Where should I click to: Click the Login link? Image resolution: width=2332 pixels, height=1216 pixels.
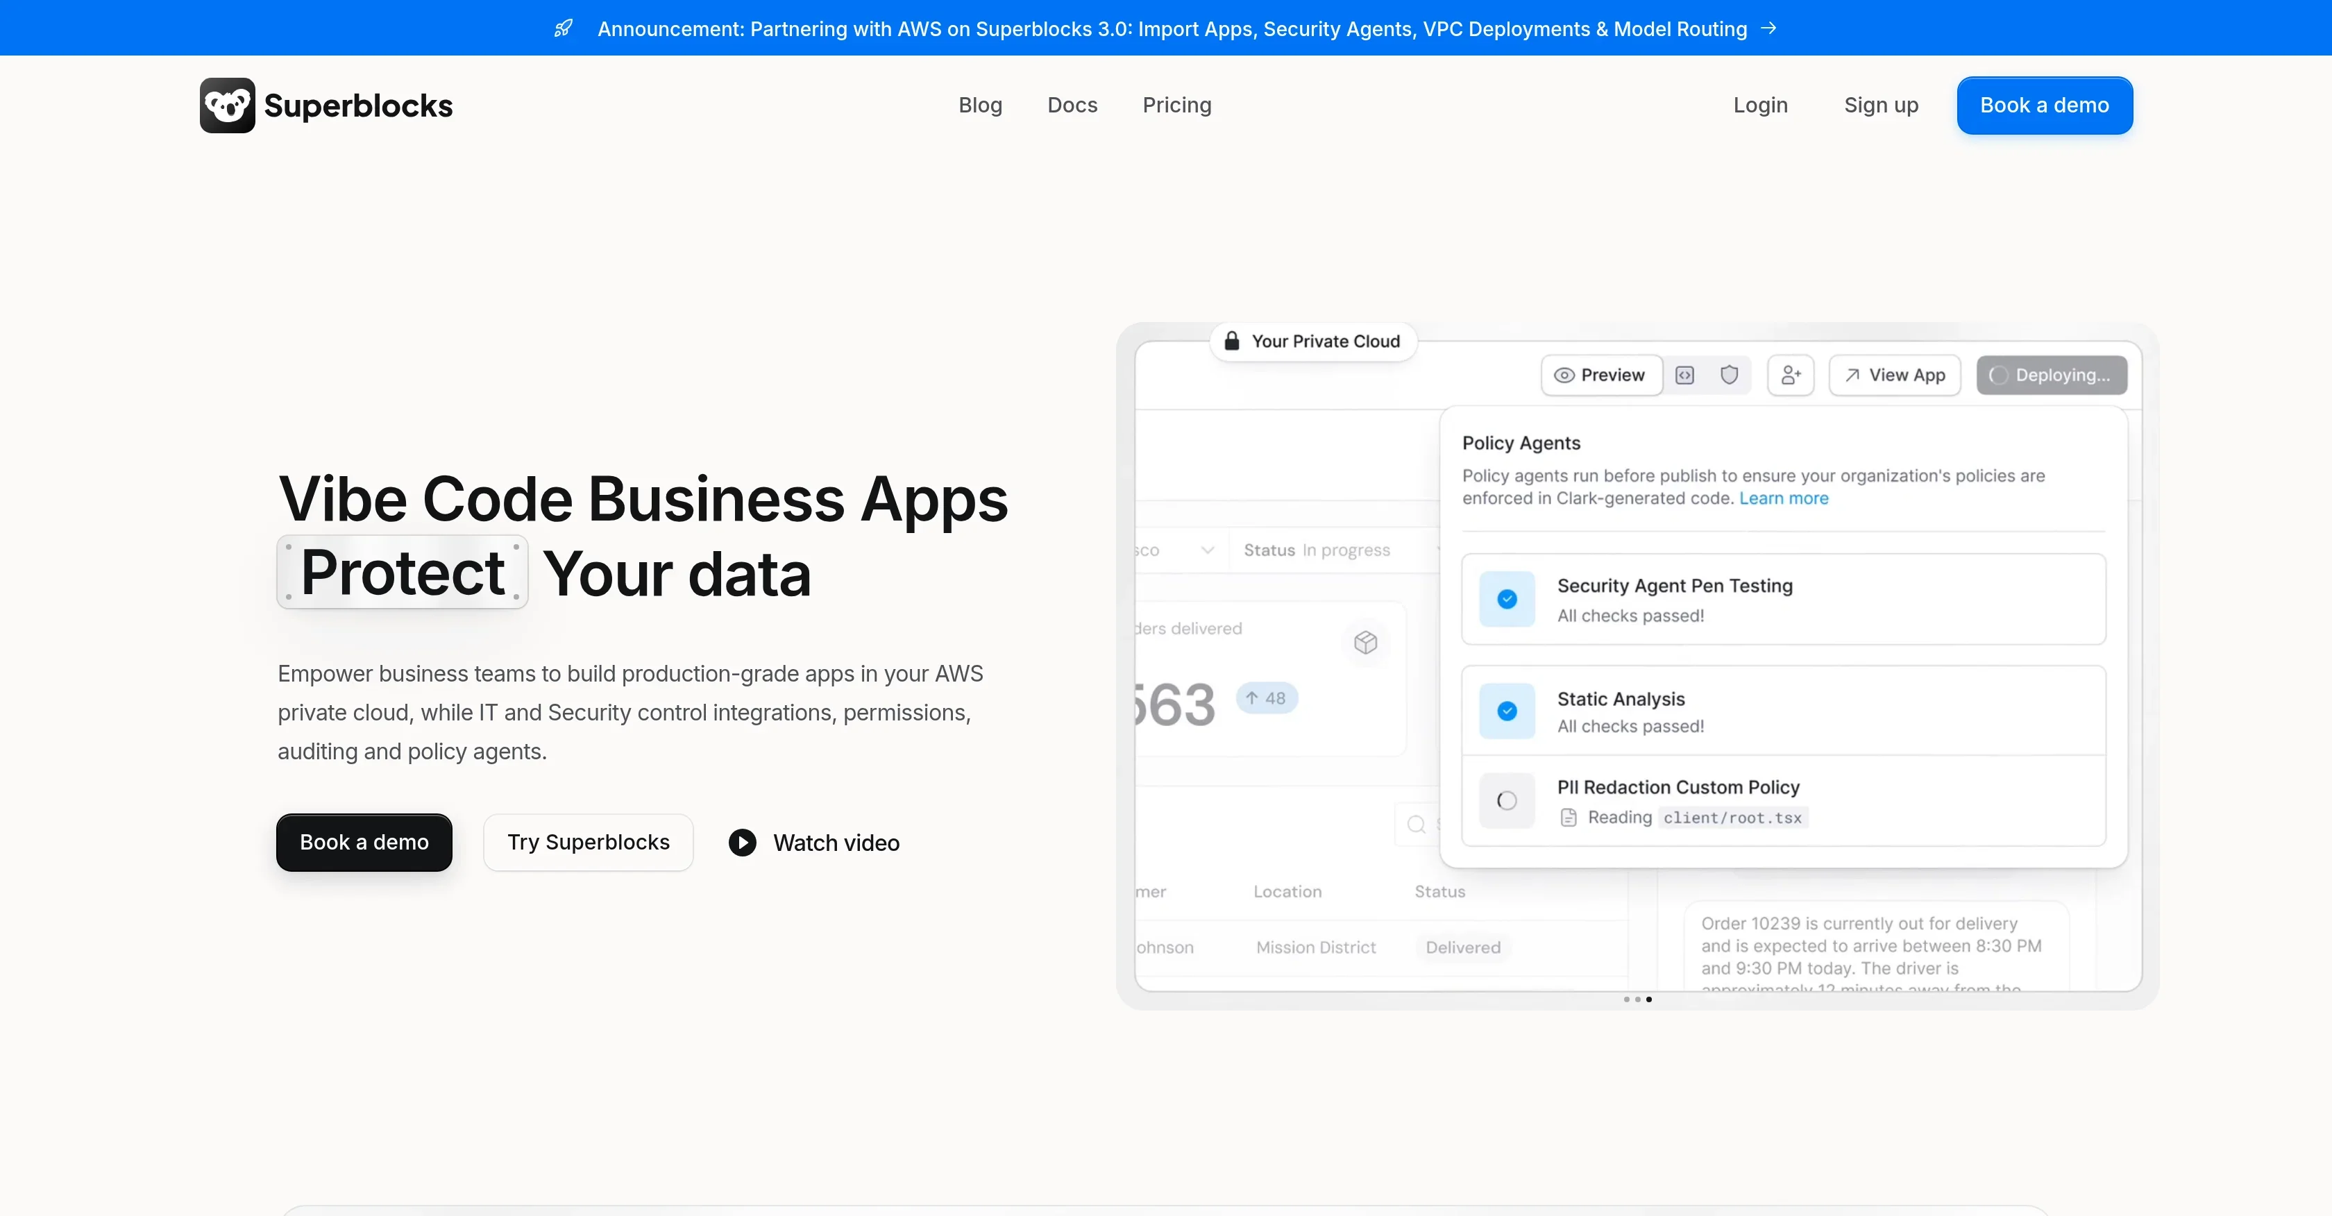coord(1760,105)
